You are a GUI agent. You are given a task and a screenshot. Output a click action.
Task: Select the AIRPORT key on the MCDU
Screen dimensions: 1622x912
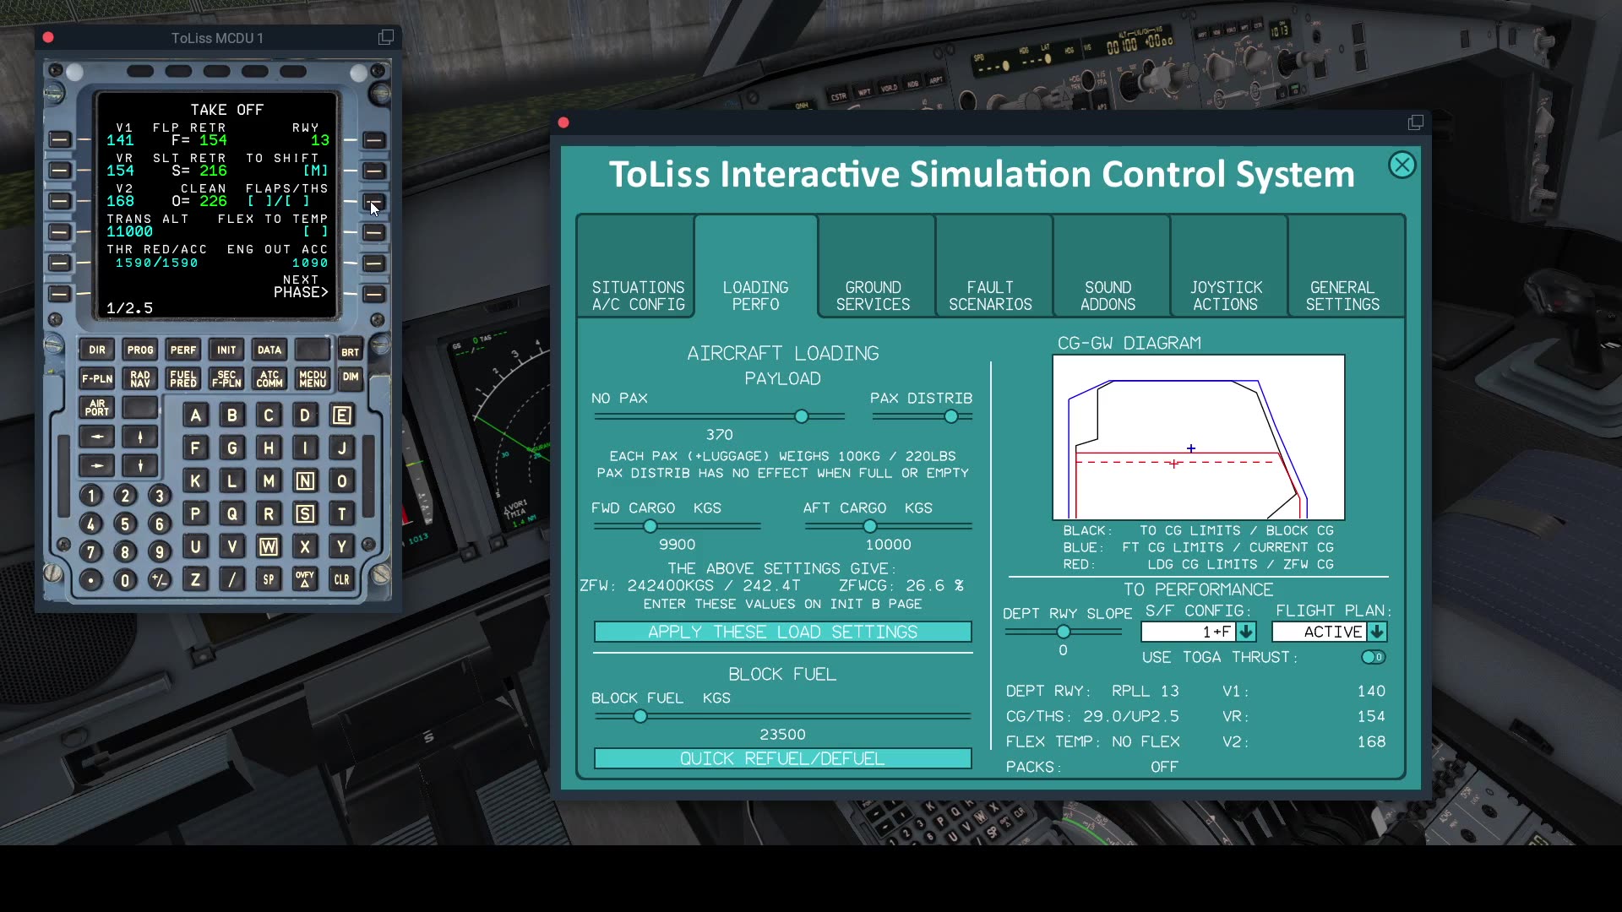[x=97, y=408]
